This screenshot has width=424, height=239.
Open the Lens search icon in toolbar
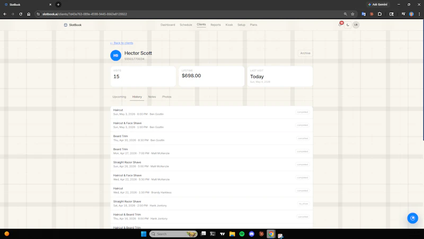pyautogui.click(x=391, y=14)
